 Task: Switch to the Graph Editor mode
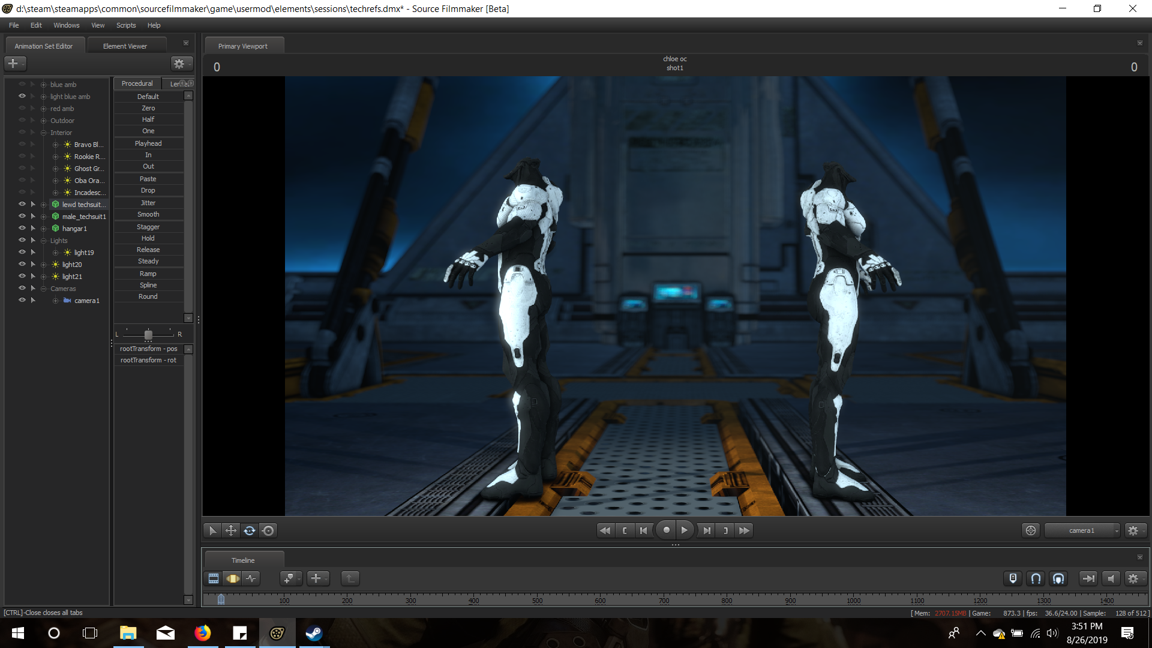tap(251, 578)
